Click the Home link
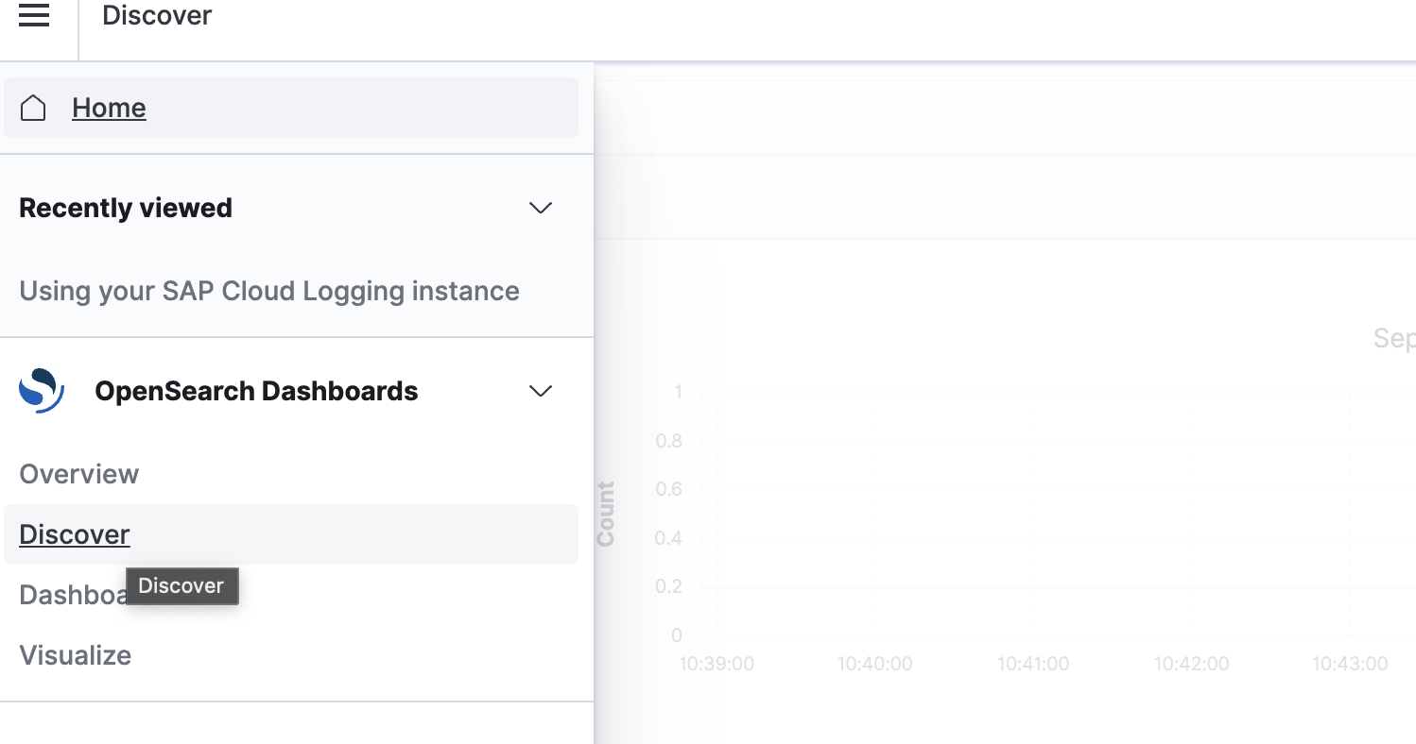Viewport: 1416px width, 744px height. (109, 108)
